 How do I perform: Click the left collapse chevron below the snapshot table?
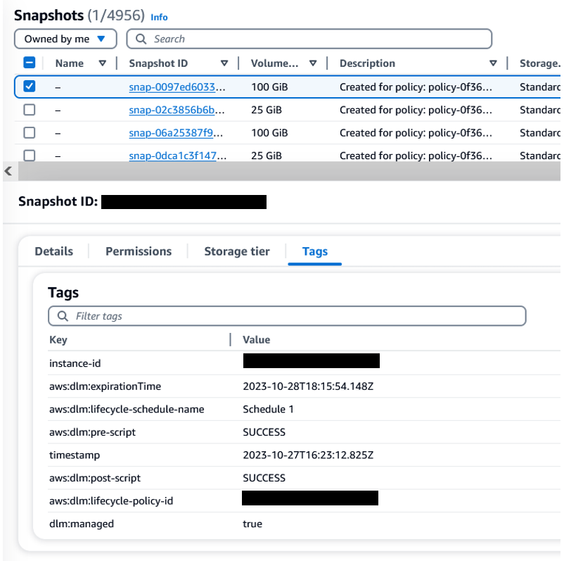tap(7, 171)
